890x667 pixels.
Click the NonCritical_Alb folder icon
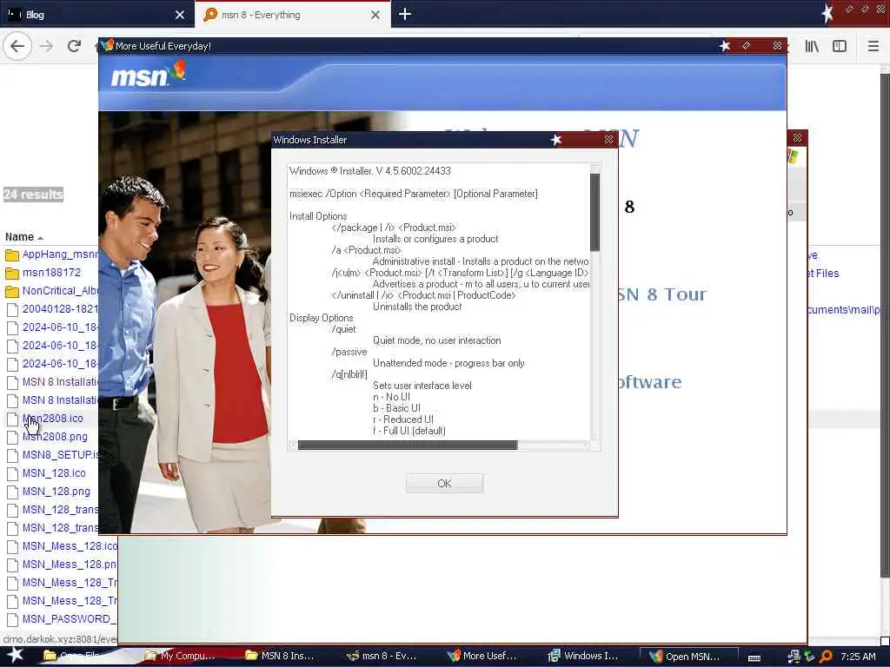coord(12,291)
